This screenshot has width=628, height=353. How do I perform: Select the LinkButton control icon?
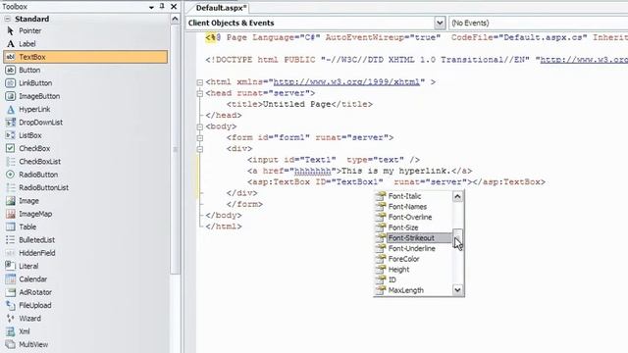tap(11, 83)
